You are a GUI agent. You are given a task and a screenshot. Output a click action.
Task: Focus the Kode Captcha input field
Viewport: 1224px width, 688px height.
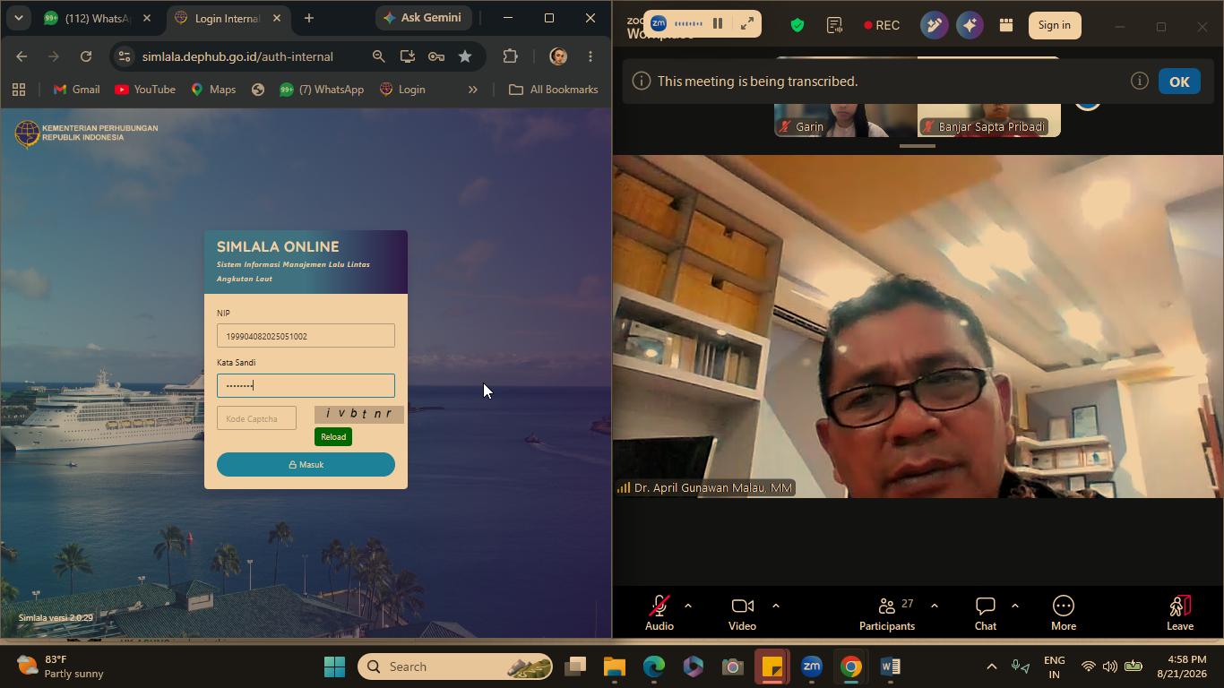coord(256,418)
